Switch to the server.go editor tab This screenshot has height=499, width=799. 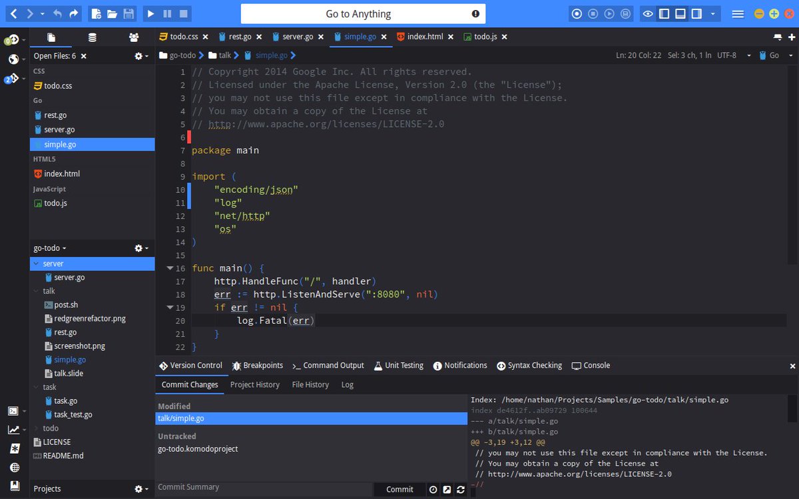pyautogui.click(x=293, y=37)
